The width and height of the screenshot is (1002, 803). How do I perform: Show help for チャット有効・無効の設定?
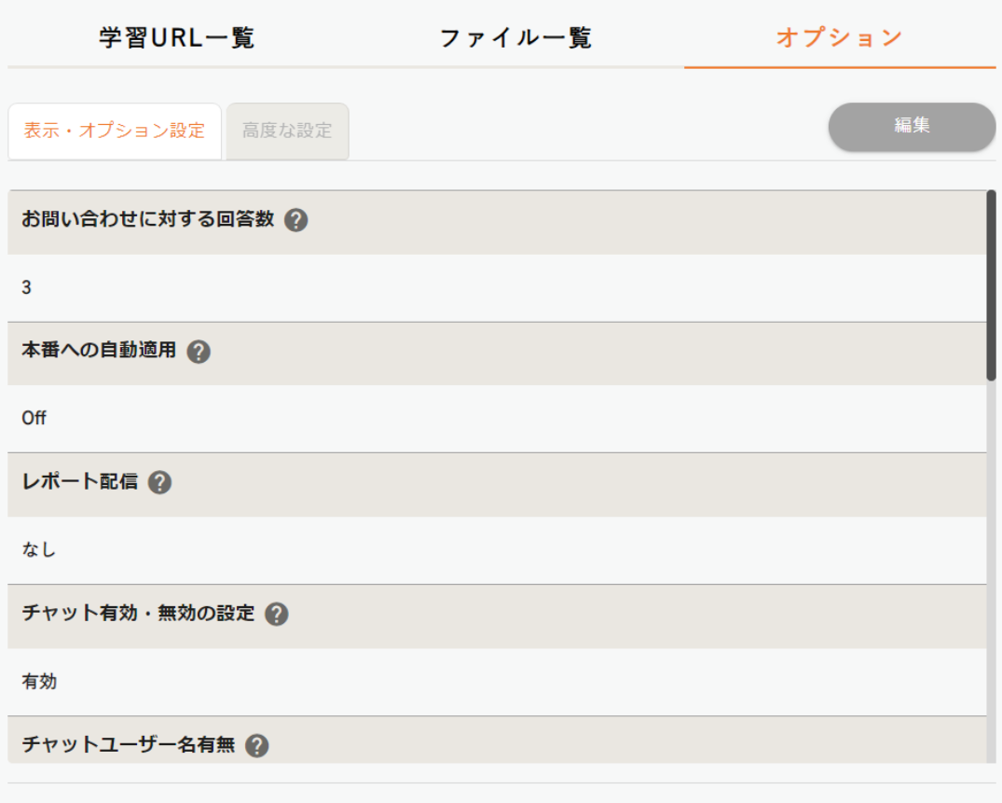[x=276, y=614]
